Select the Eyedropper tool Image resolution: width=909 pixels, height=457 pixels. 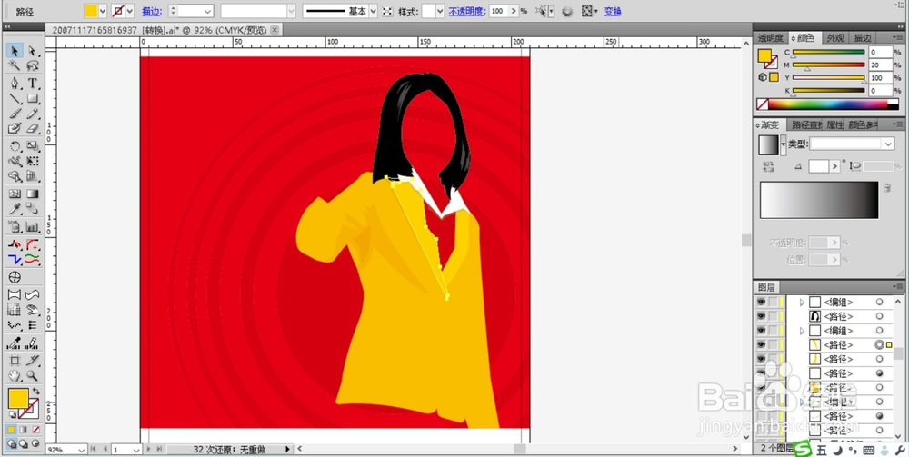[15, 209]
